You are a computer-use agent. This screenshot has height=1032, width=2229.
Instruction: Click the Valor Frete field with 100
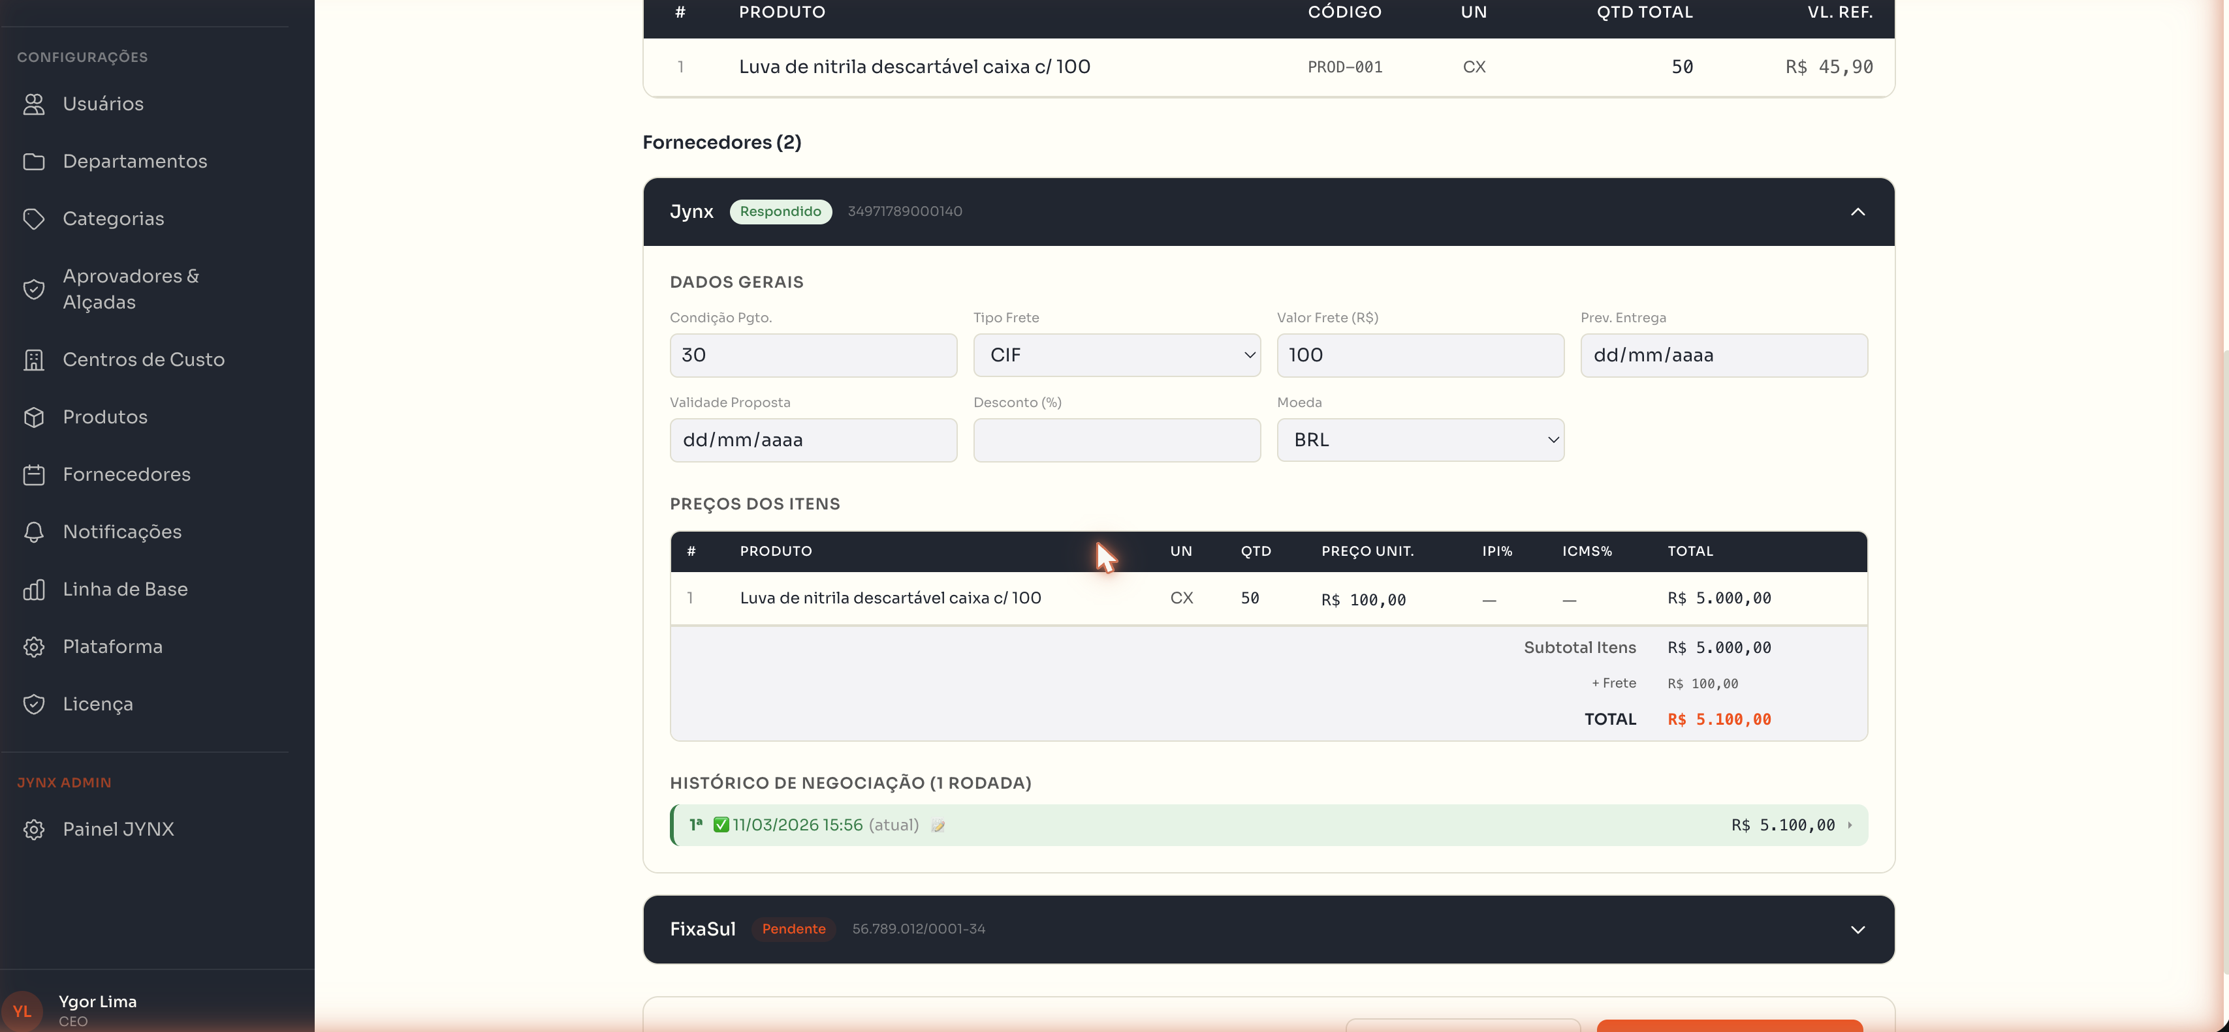(x=1420, y=356)
